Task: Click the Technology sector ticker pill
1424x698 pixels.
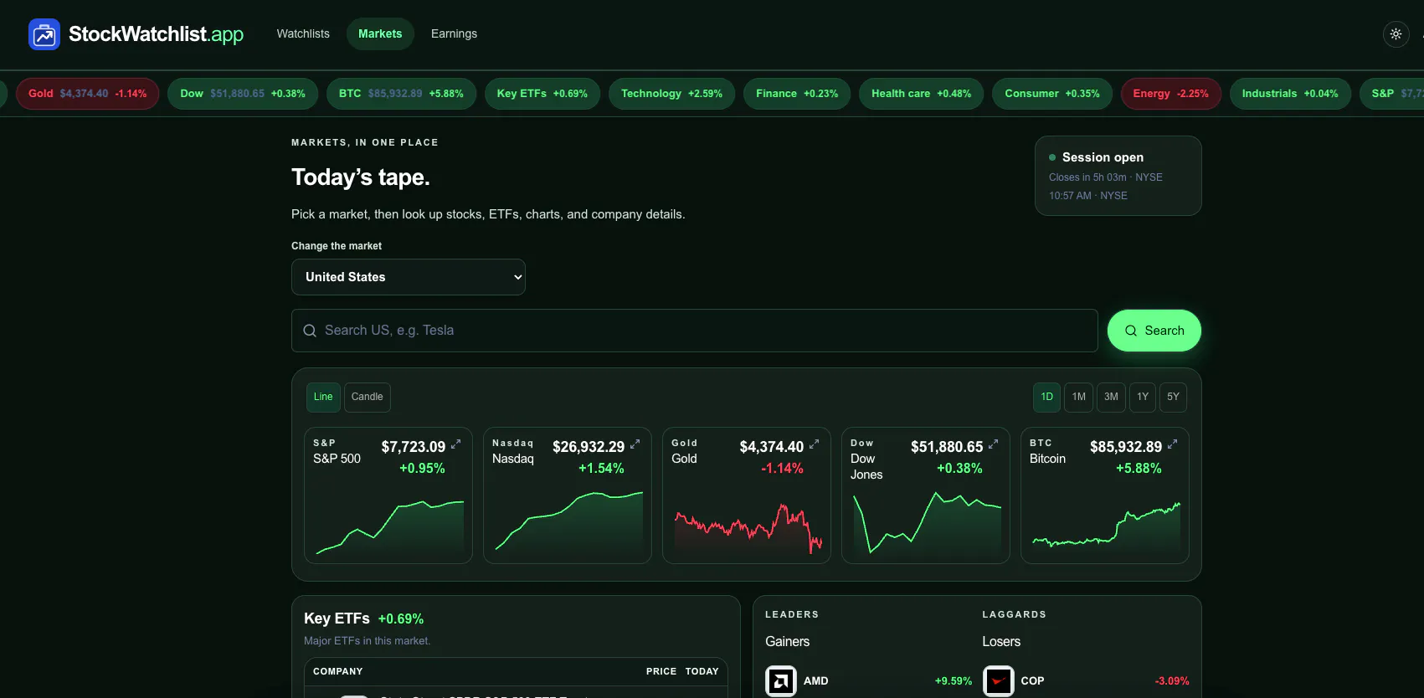Action: (671, 94)
